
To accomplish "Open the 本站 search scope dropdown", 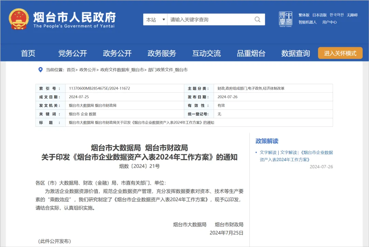I will 155,19.
